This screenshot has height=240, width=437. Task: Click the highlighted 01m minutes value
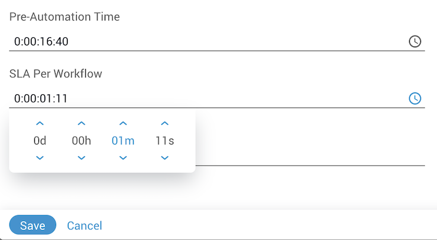(x=123, y=141)
